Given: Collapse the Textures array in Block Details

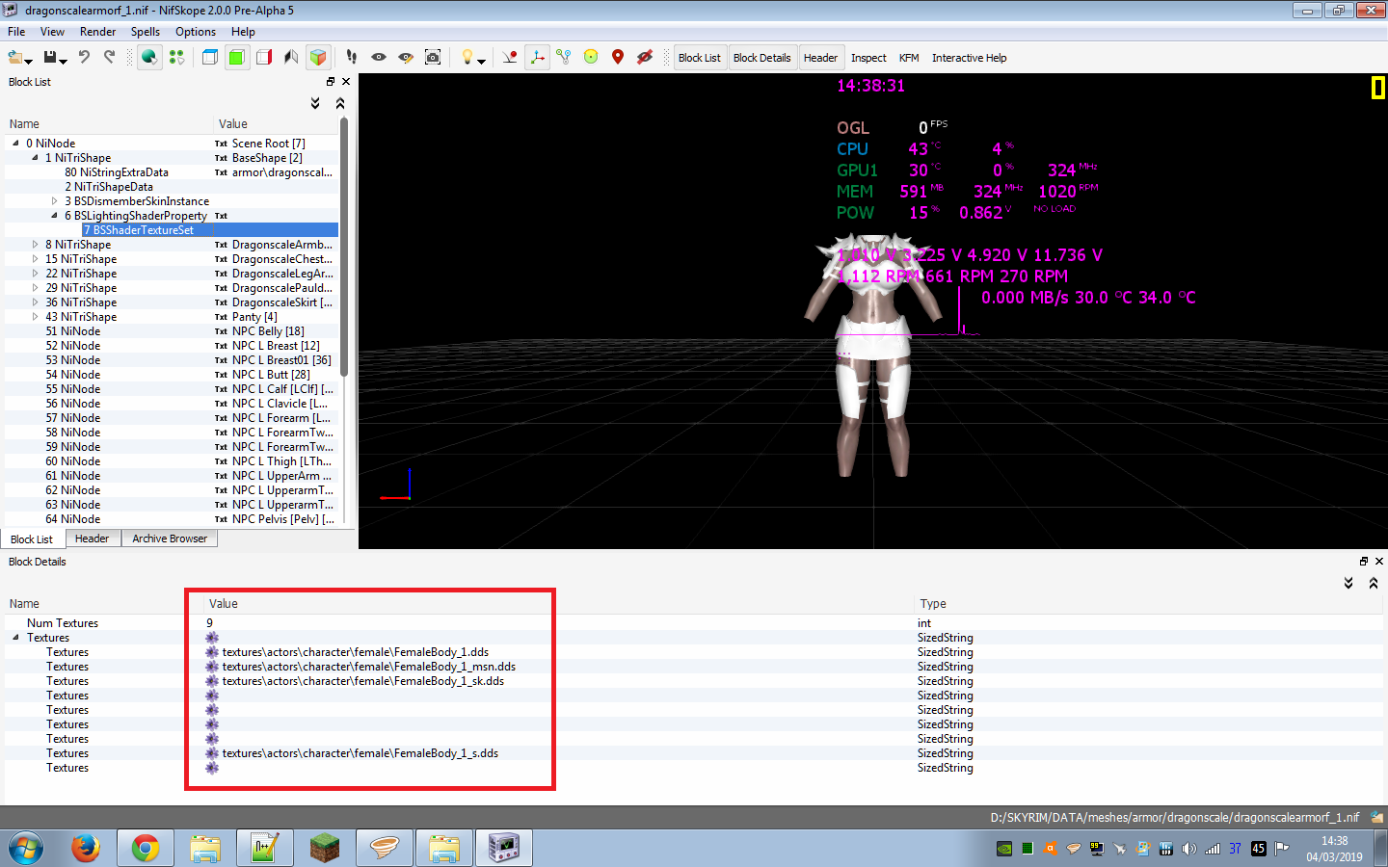Looking at the screenshot, I should click(15, 637).
